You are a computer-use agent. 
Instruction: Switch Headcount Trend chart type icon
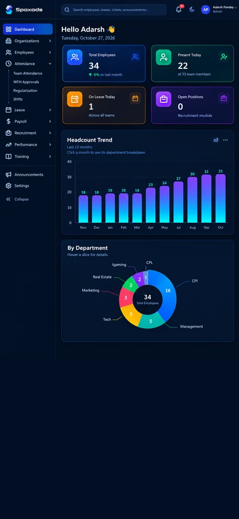(x=216, y=140)
